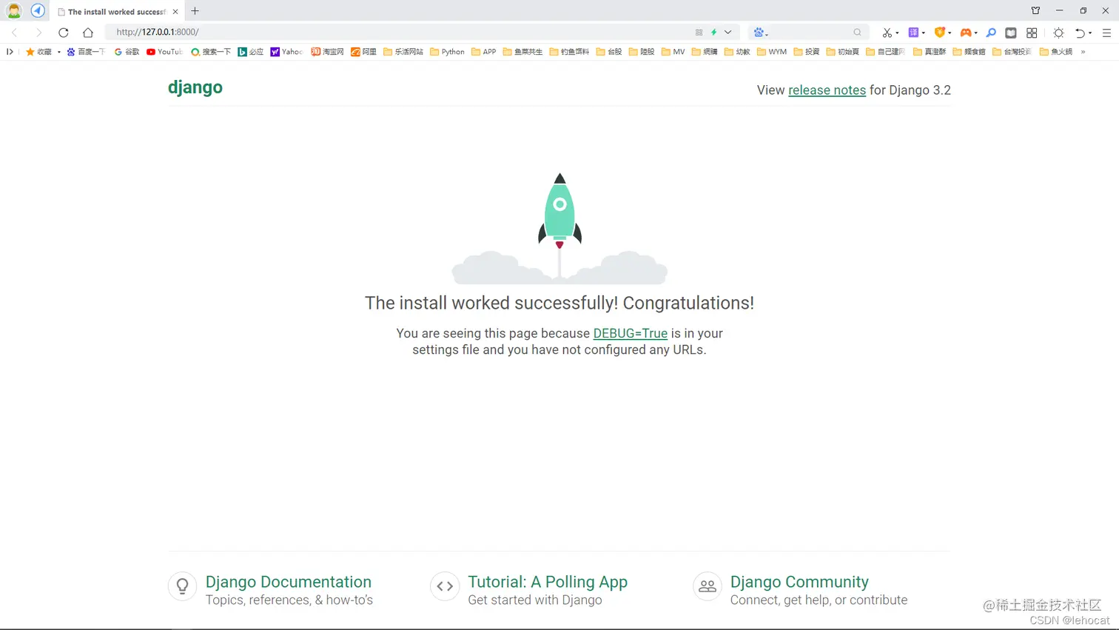Open the 淘宝网 bookmark
Image resolution: width=1119 pixels, height=630 pixels.
click(x=328, y=52)
